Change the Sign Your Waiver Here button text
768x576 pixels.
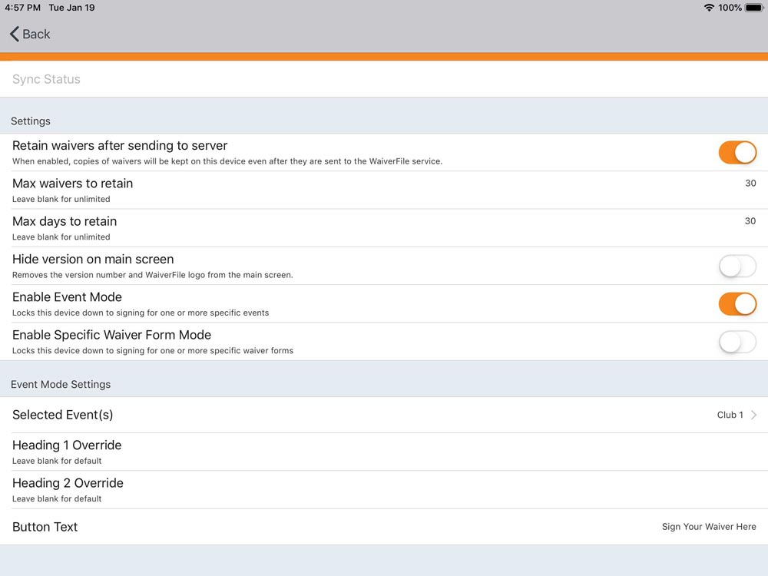pos(709,527)
